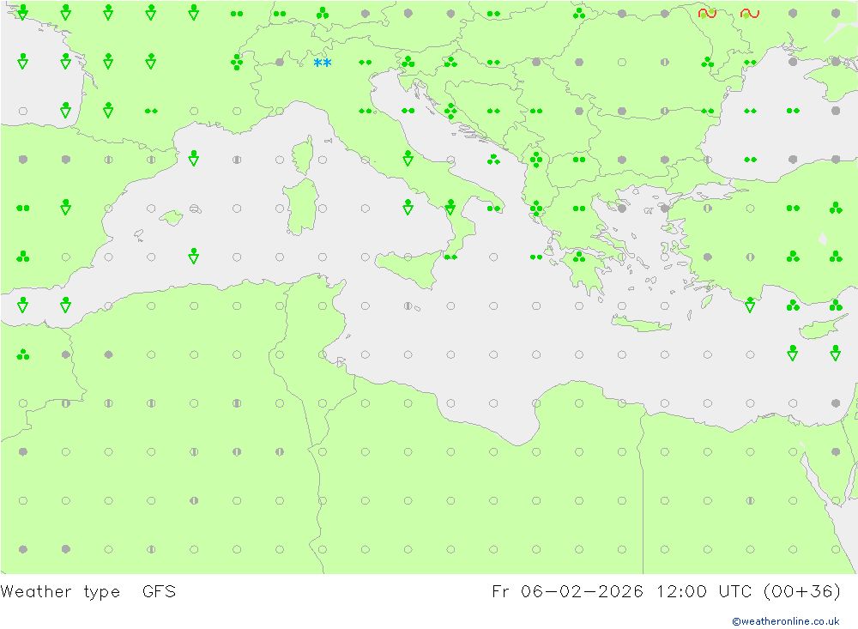Select three-dot rain symbol over the Peloponnese
This screenshot has width=858, height=629.
coord(579,257)
